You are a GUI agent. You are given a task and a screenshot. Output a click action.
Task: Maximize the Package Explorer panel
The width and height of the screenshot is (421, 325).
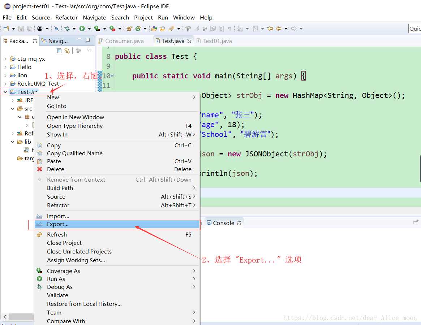click(88, 40)
